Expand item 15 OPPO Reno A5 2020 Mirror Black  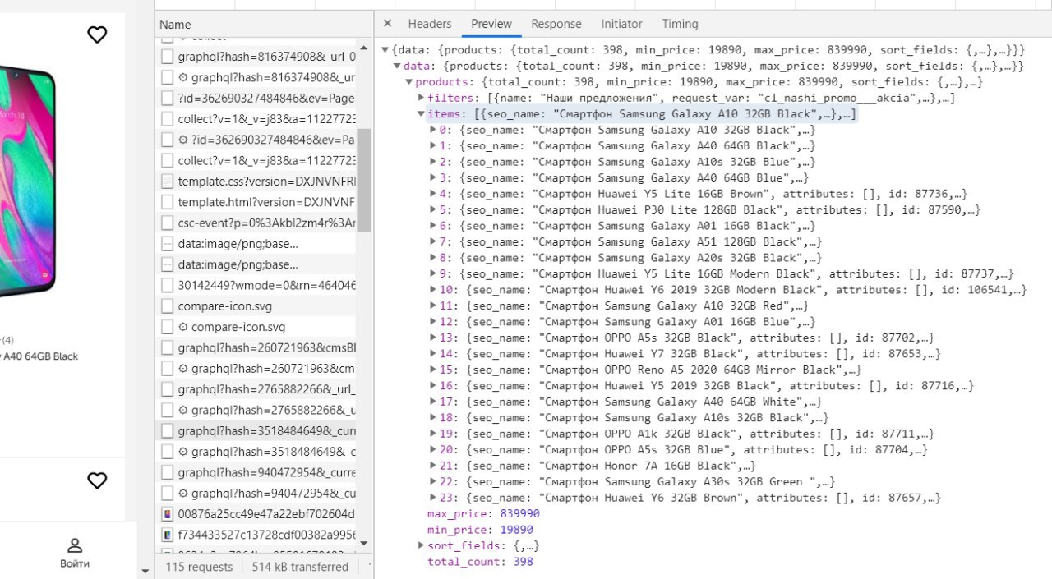434,370
